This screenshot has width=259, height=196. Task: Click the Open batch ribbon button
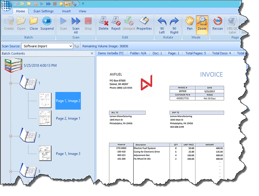[21, 24]
